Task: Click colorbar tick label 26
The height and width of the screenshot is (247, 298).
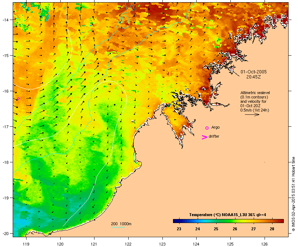Action: click(x=235, y=229)
